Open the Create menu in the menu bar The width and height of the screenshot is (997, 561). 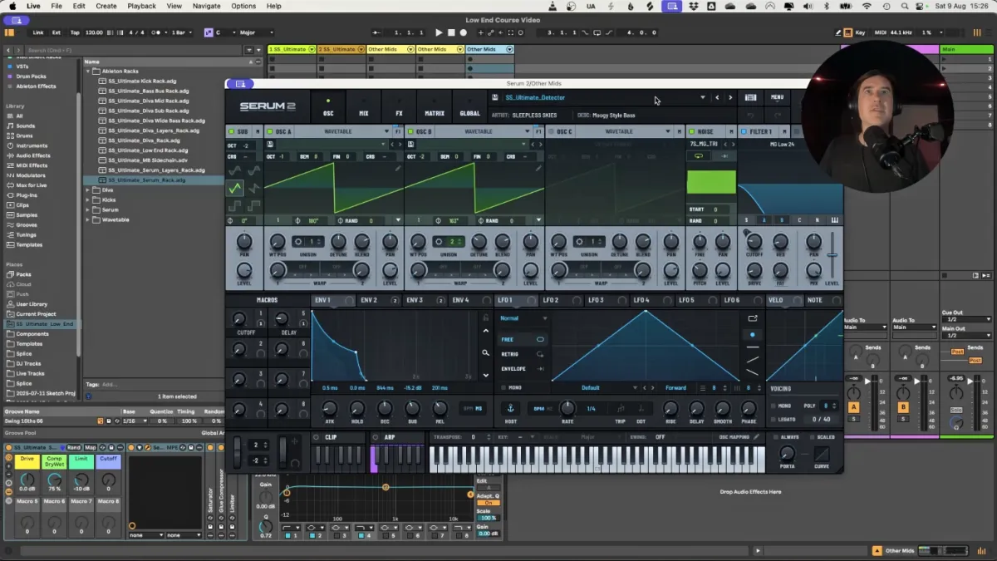pyautogui.click(x=106, y=6)
